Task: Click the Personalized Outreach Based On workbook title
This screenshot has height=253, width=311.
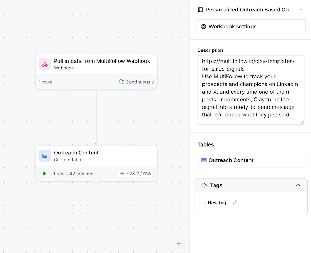Action: click(250, 10)
